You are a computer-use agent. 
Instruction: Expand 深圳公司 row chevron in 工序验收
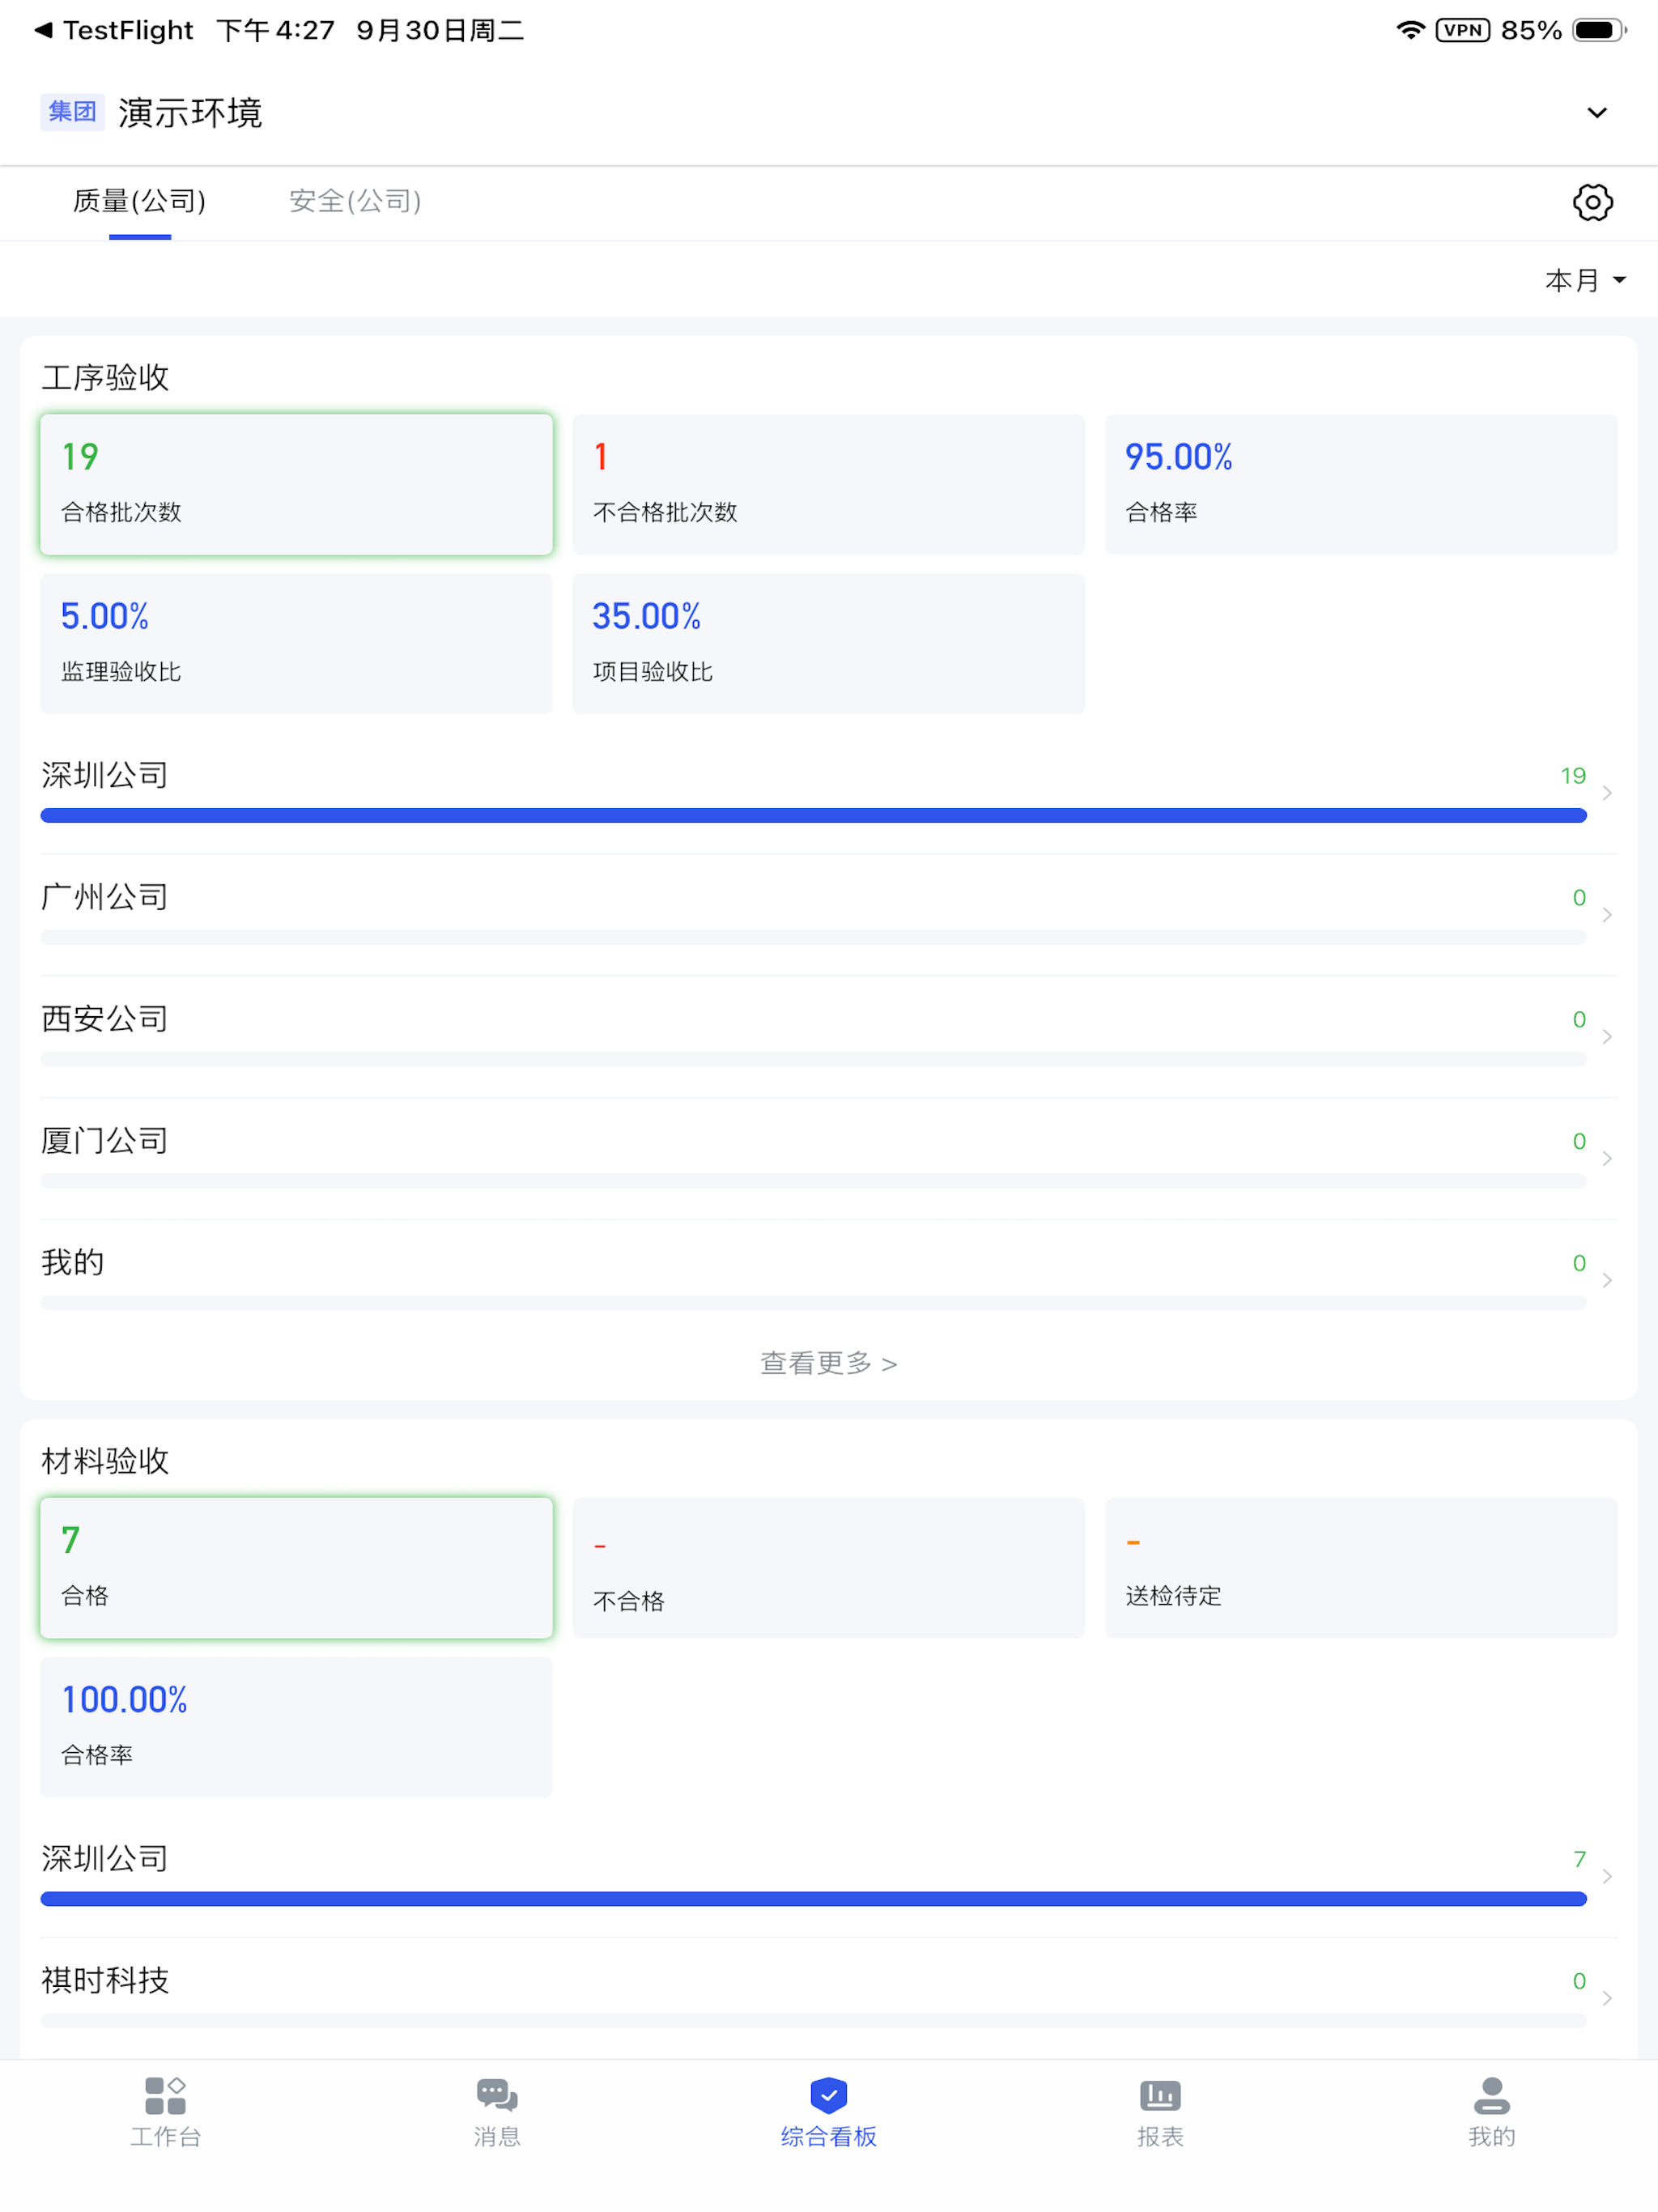[1607, 793]
